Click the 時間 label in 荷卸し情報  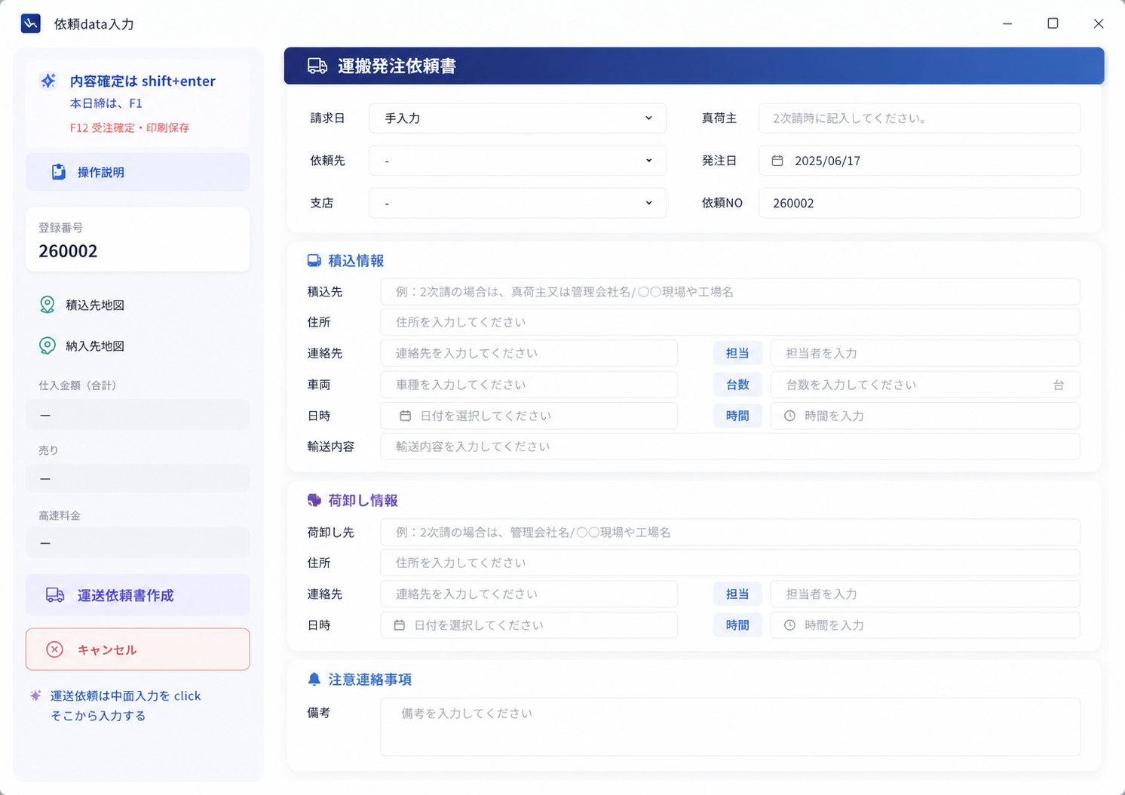737,625
